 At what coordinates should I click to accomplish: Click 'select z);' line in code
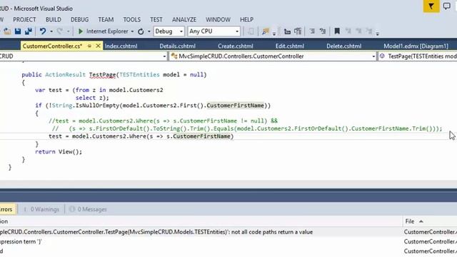pos(92,98)
